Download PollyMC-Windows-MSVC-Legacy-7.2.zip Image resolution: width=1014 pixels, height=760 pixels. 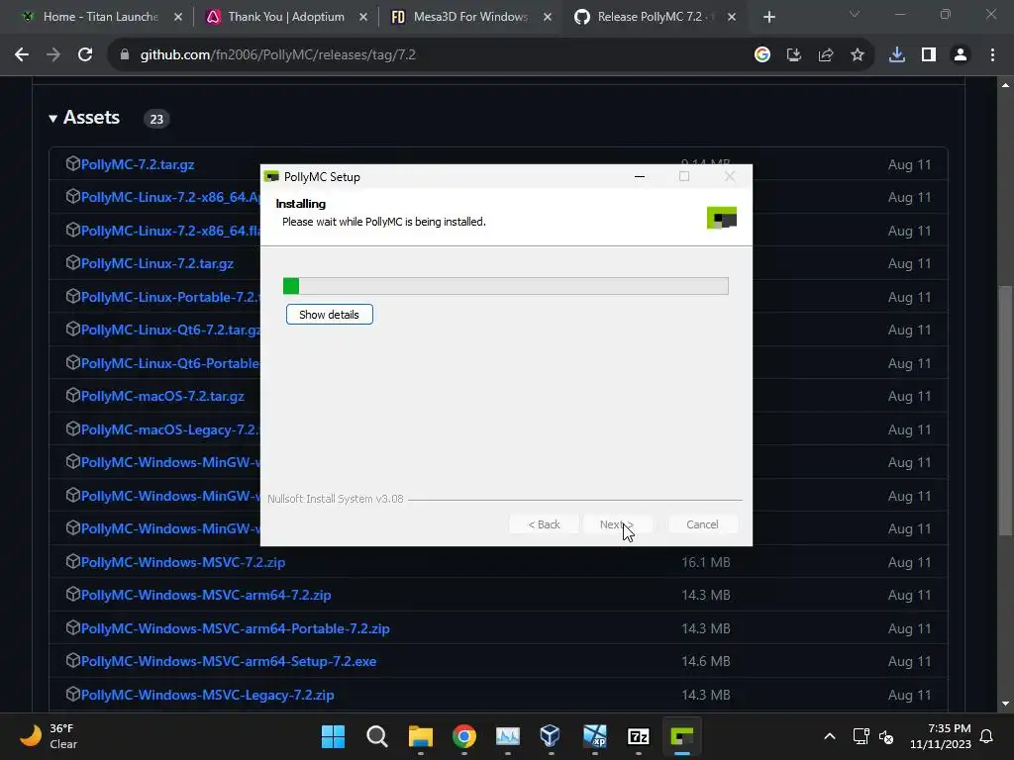(208, 696)
